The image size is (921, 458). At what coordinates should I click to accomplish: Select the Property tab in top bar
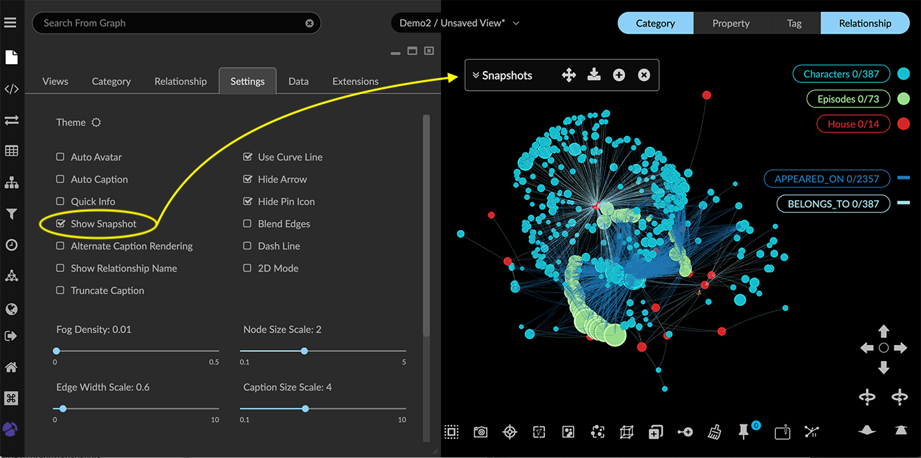point(731,23)
